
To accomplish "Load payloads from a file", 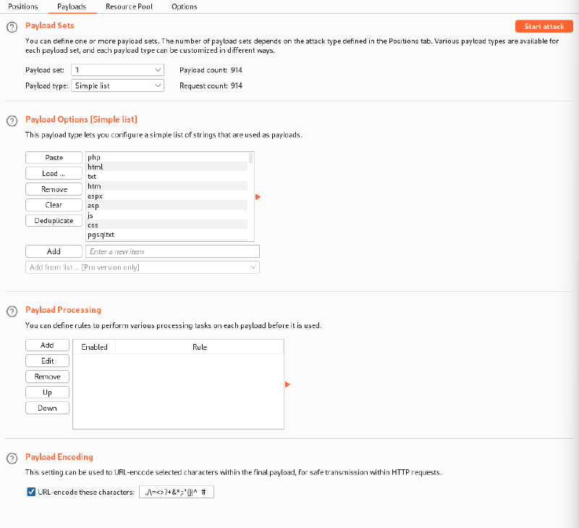I will [53, 173].
